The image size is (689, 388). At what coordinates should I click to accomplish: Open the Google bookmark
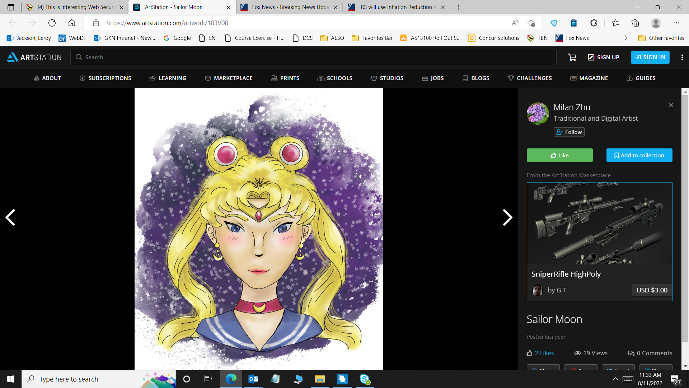[x=177, y=38]
